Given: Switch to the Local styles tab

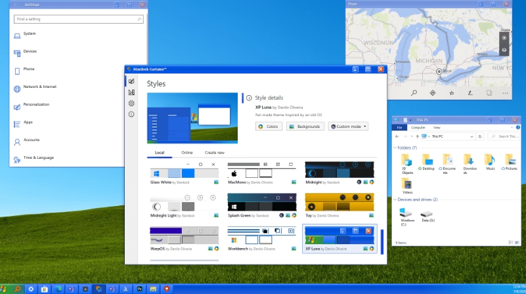Looking at the screenshot, I should tap(160, 152).
